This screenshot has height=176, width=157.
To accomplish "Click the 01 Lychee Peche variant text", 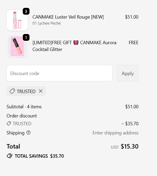I will click(46, 23).
